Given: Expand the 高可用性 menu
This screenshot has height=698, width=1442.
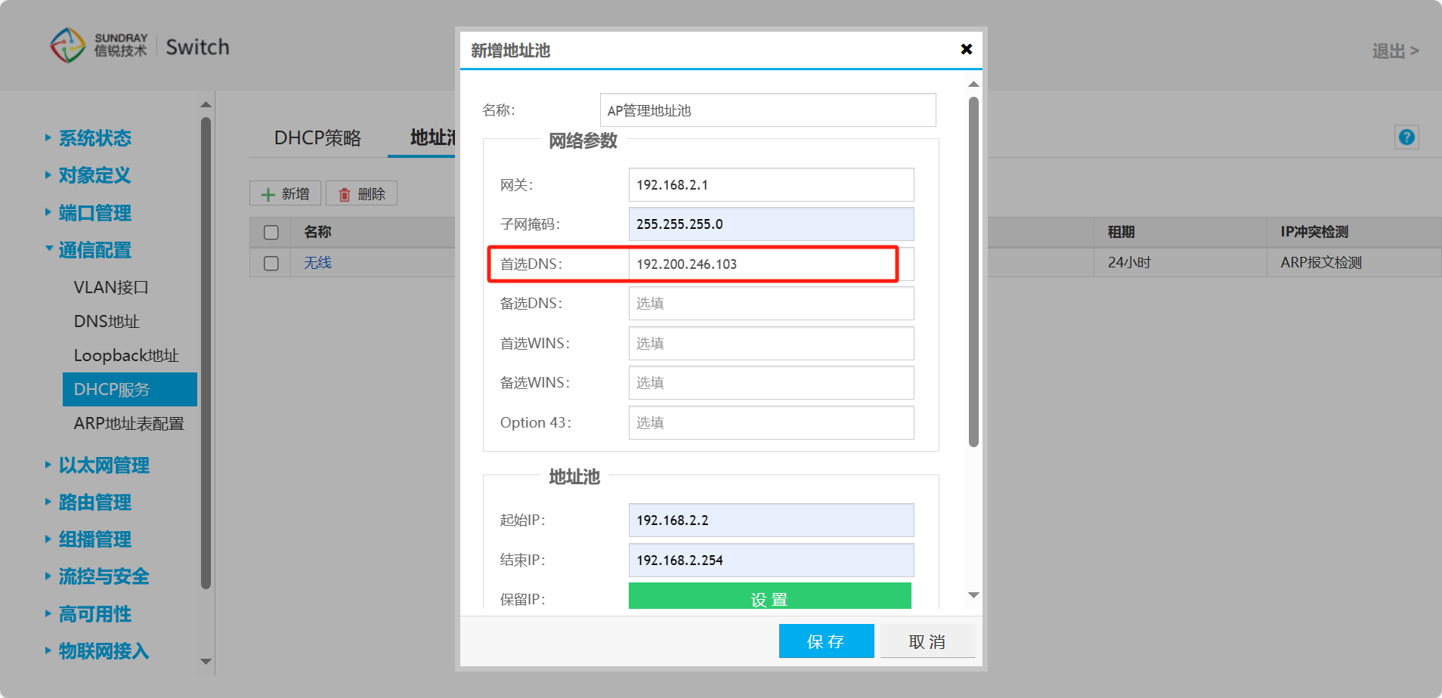Looking at the screenshot, I should click(94, 614).
